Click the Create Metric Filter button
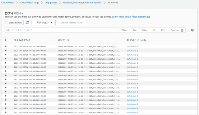 tap(72, 23)
